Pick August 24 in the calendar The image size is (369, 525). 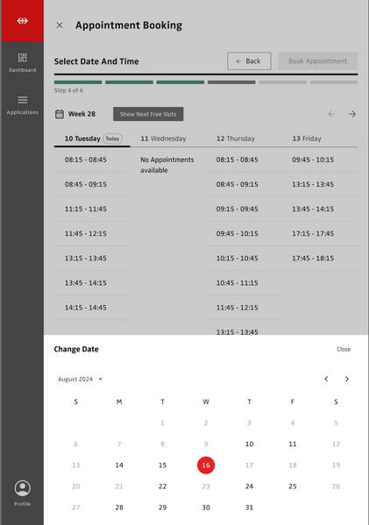pyautogui.click(x=249, y=486)
